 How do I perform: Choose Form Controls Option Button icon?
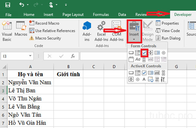click(x=164, y=53)
